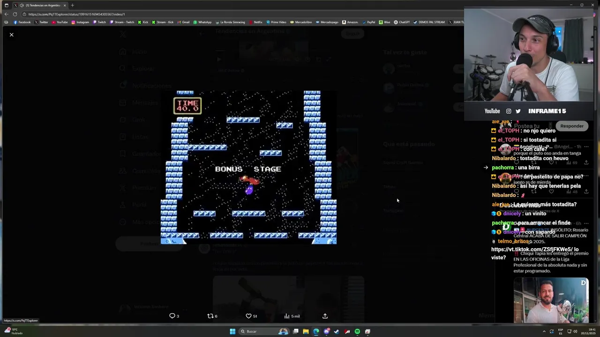
Task: Open the Facebook bookmark
Action: pos(22,22)
